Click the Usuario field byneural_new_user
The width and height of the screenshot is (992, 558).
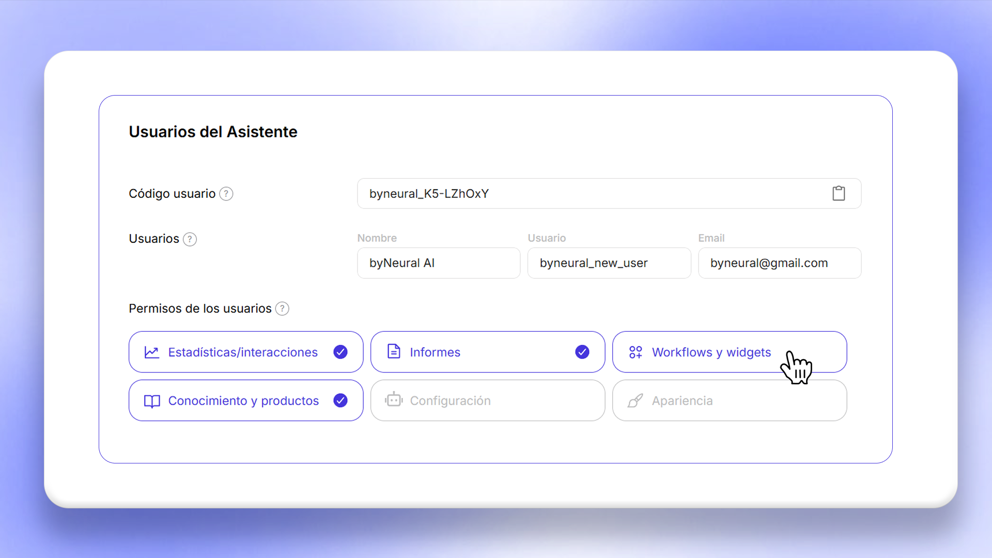click(x=609, y=263)
